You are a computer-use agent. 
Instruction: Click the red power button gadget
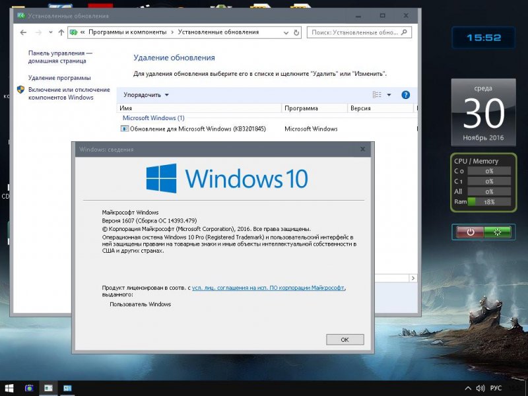470,232
